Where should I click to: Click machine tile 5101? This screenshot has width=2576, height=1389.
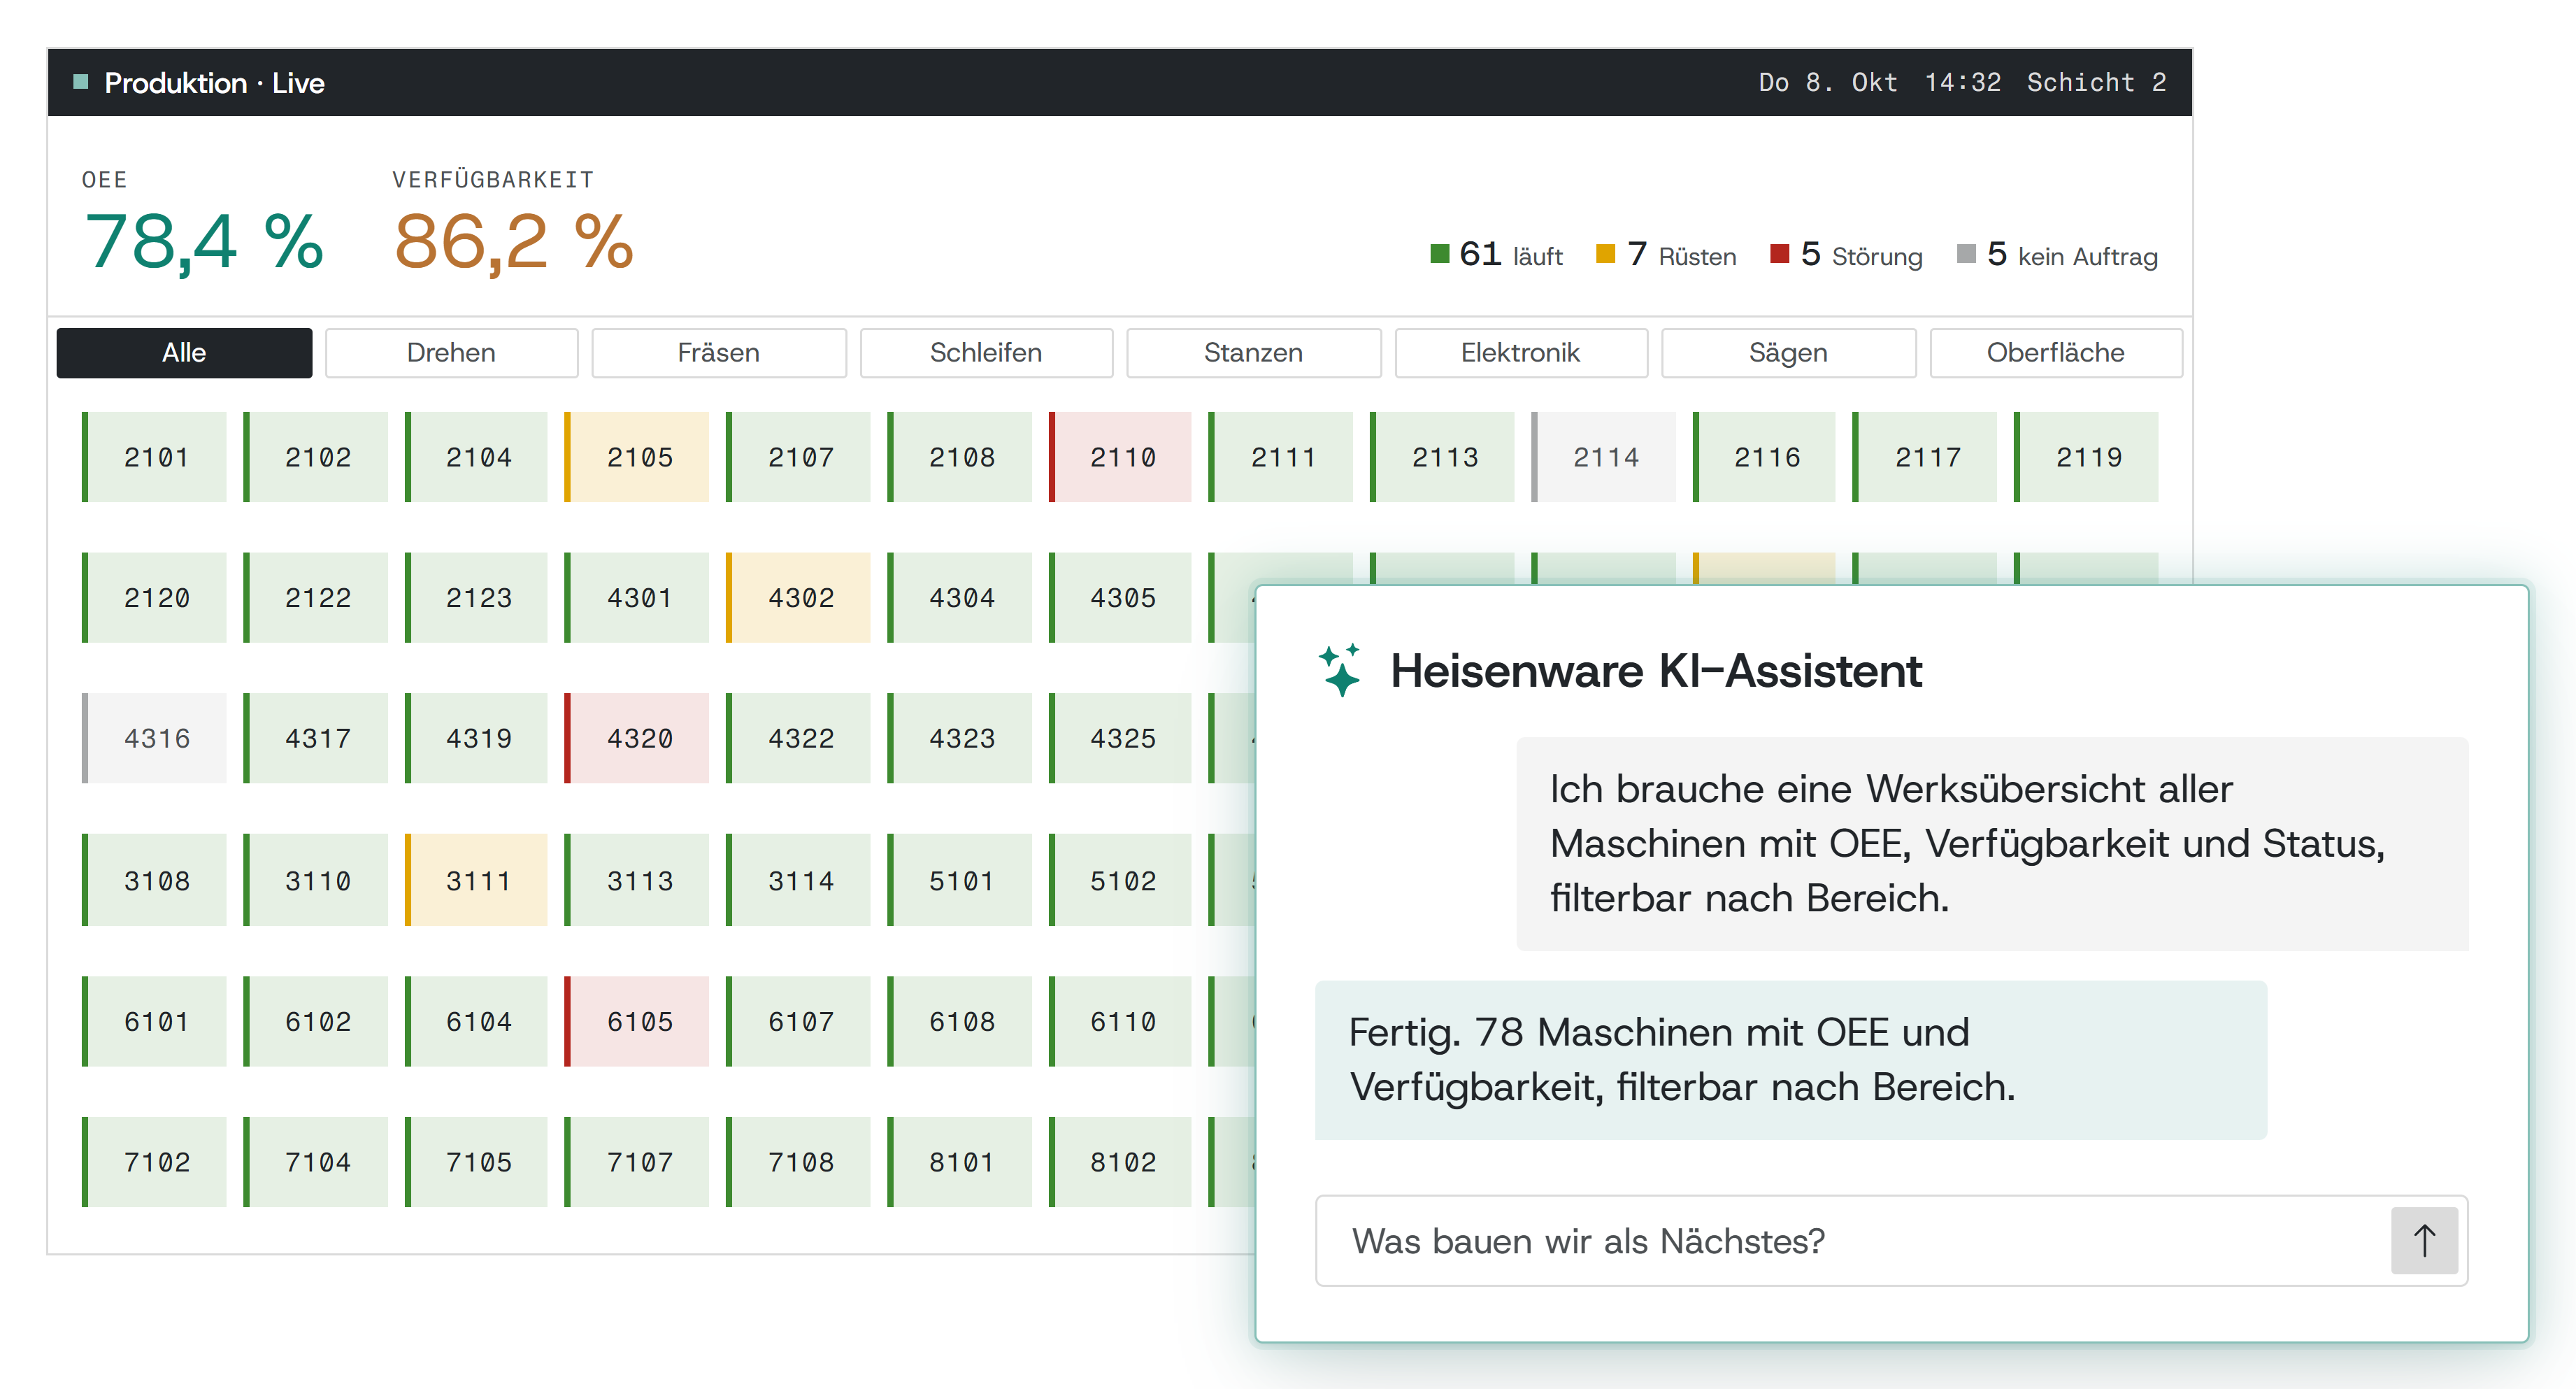pyautogui.click(x=959, y=880)
